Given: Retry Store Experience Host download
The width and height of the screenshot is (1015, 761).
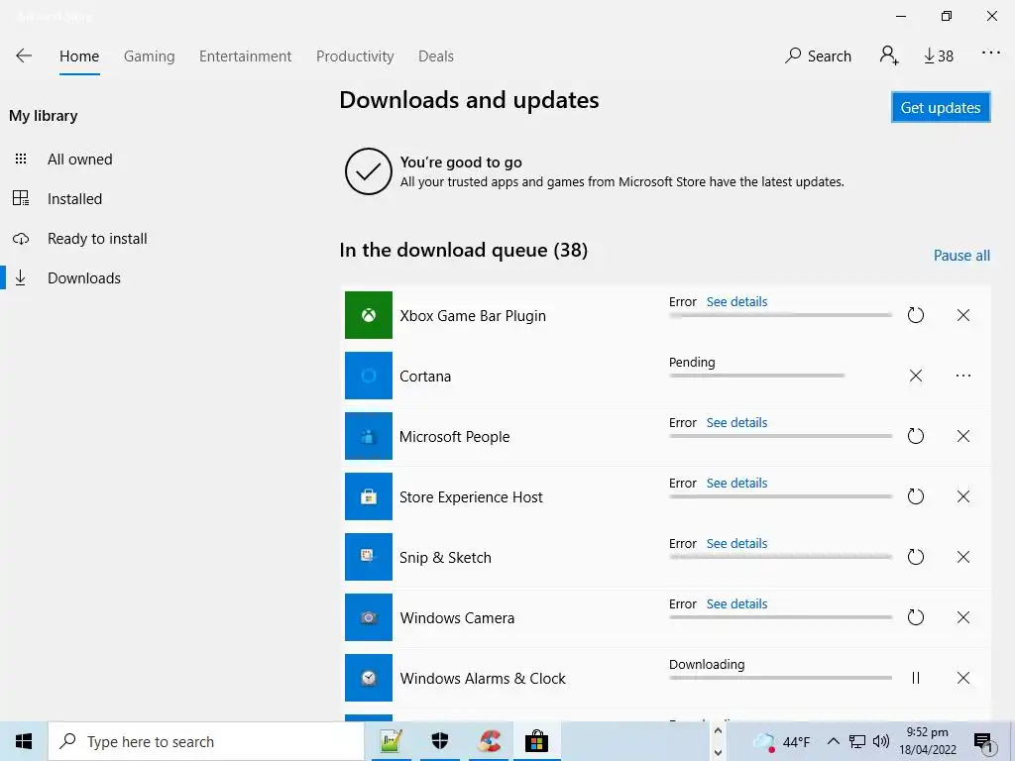Looking at the screenshot, I should pyautogui.click(x=915, y=496).
